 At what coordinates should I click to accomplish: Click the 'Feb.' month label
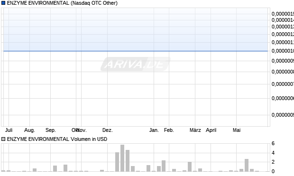169,130
